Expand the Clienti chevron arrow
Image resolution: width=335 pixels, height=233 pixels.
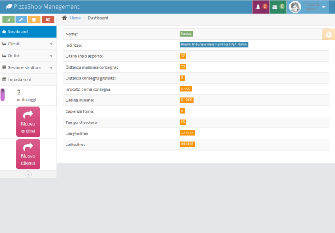click(x=51, y=44)
